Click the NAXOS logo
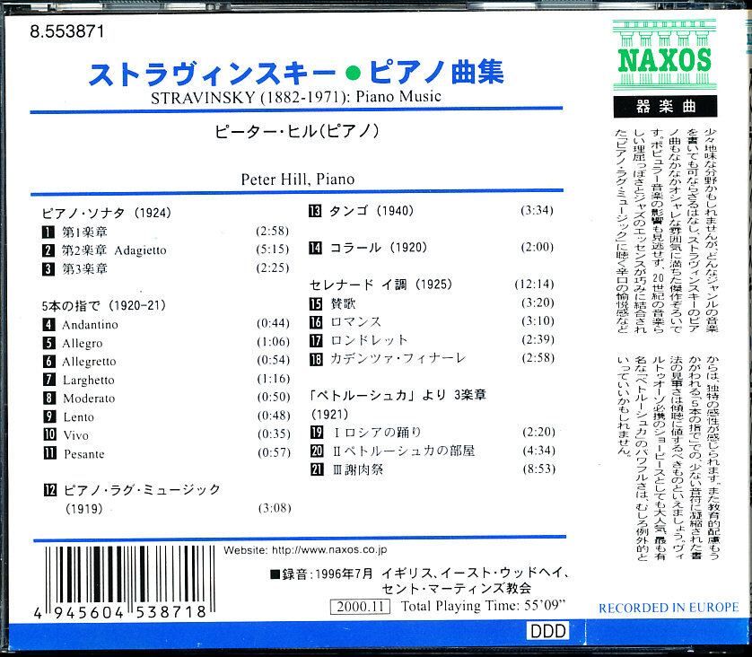The width and height of the screenshot is (752, 657). (x=664, y=55)
